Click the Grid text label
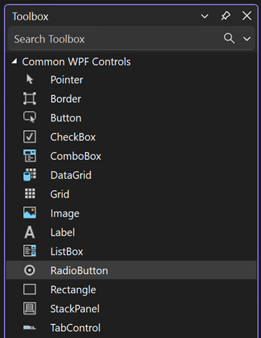Viewport: 261px width, 338px height. (60, 194)
